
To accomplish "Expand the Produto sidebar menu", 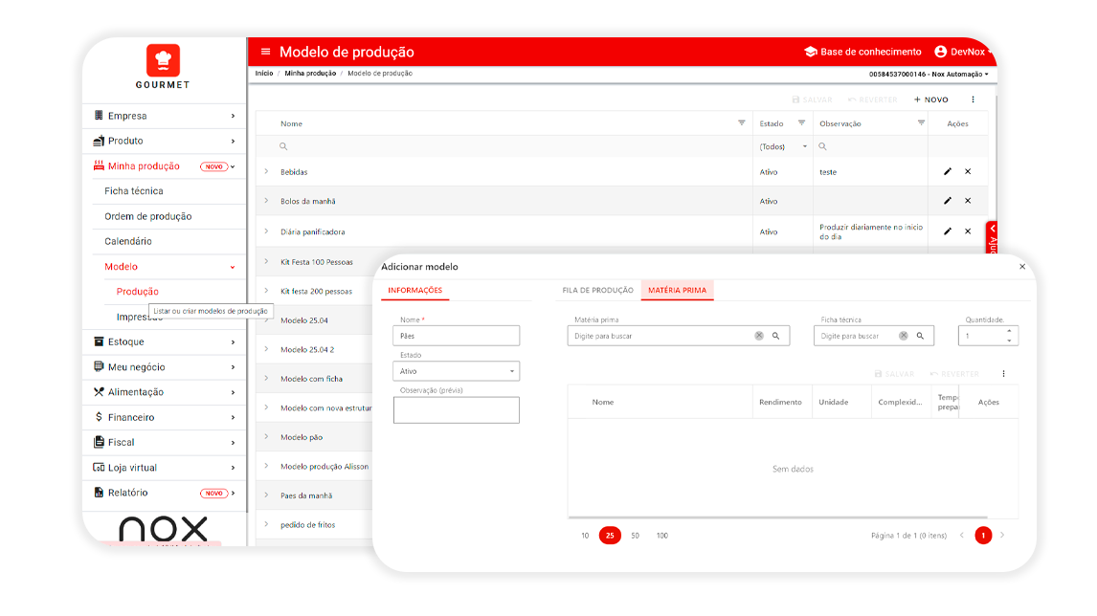I will click(x=165, y=142).
